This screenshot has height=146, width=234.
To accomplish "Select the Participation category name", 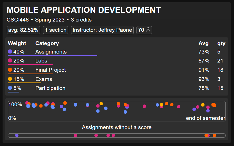I will tap(50, 88).
